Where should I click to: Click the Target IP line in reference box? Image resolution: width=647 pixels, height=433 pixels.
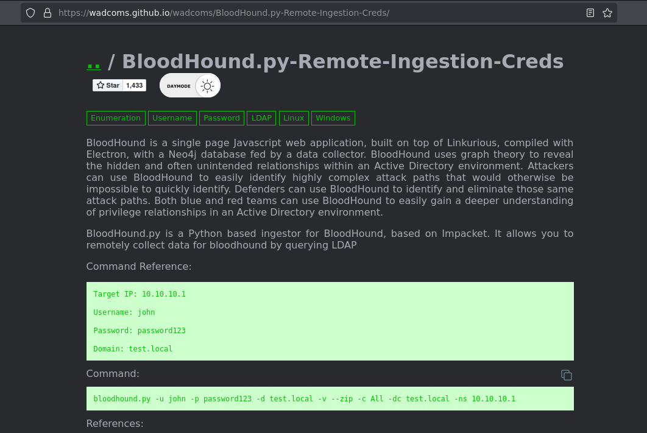click(140, 294)
